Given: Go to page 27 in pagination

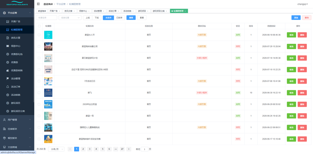Looking at the screenshot, I should (x=122, y=149).
